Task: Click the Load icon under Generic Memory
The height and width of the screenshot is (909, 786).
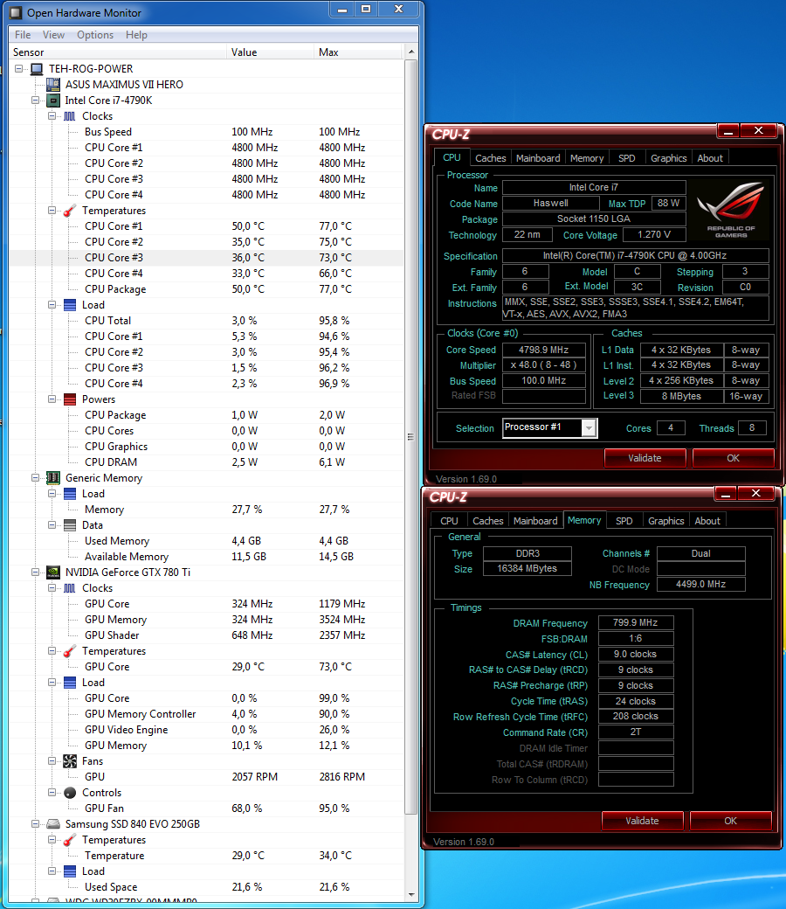Action: (70, 494)
